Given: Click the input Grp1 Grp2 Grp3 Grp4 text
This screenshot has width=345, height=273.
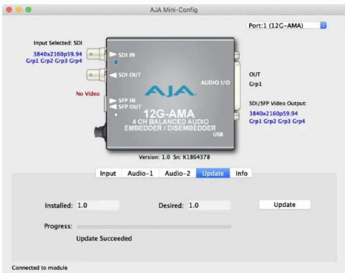Looking at the screenshot, I should point(54,61).
